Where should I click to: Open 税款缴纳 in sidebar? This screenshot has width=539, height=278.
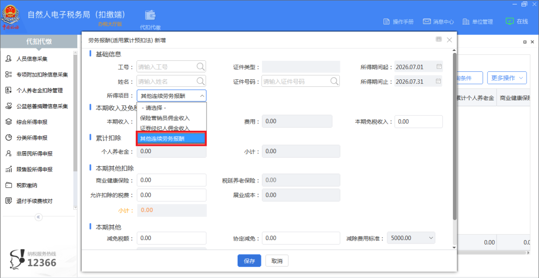[x=27, y=185]
